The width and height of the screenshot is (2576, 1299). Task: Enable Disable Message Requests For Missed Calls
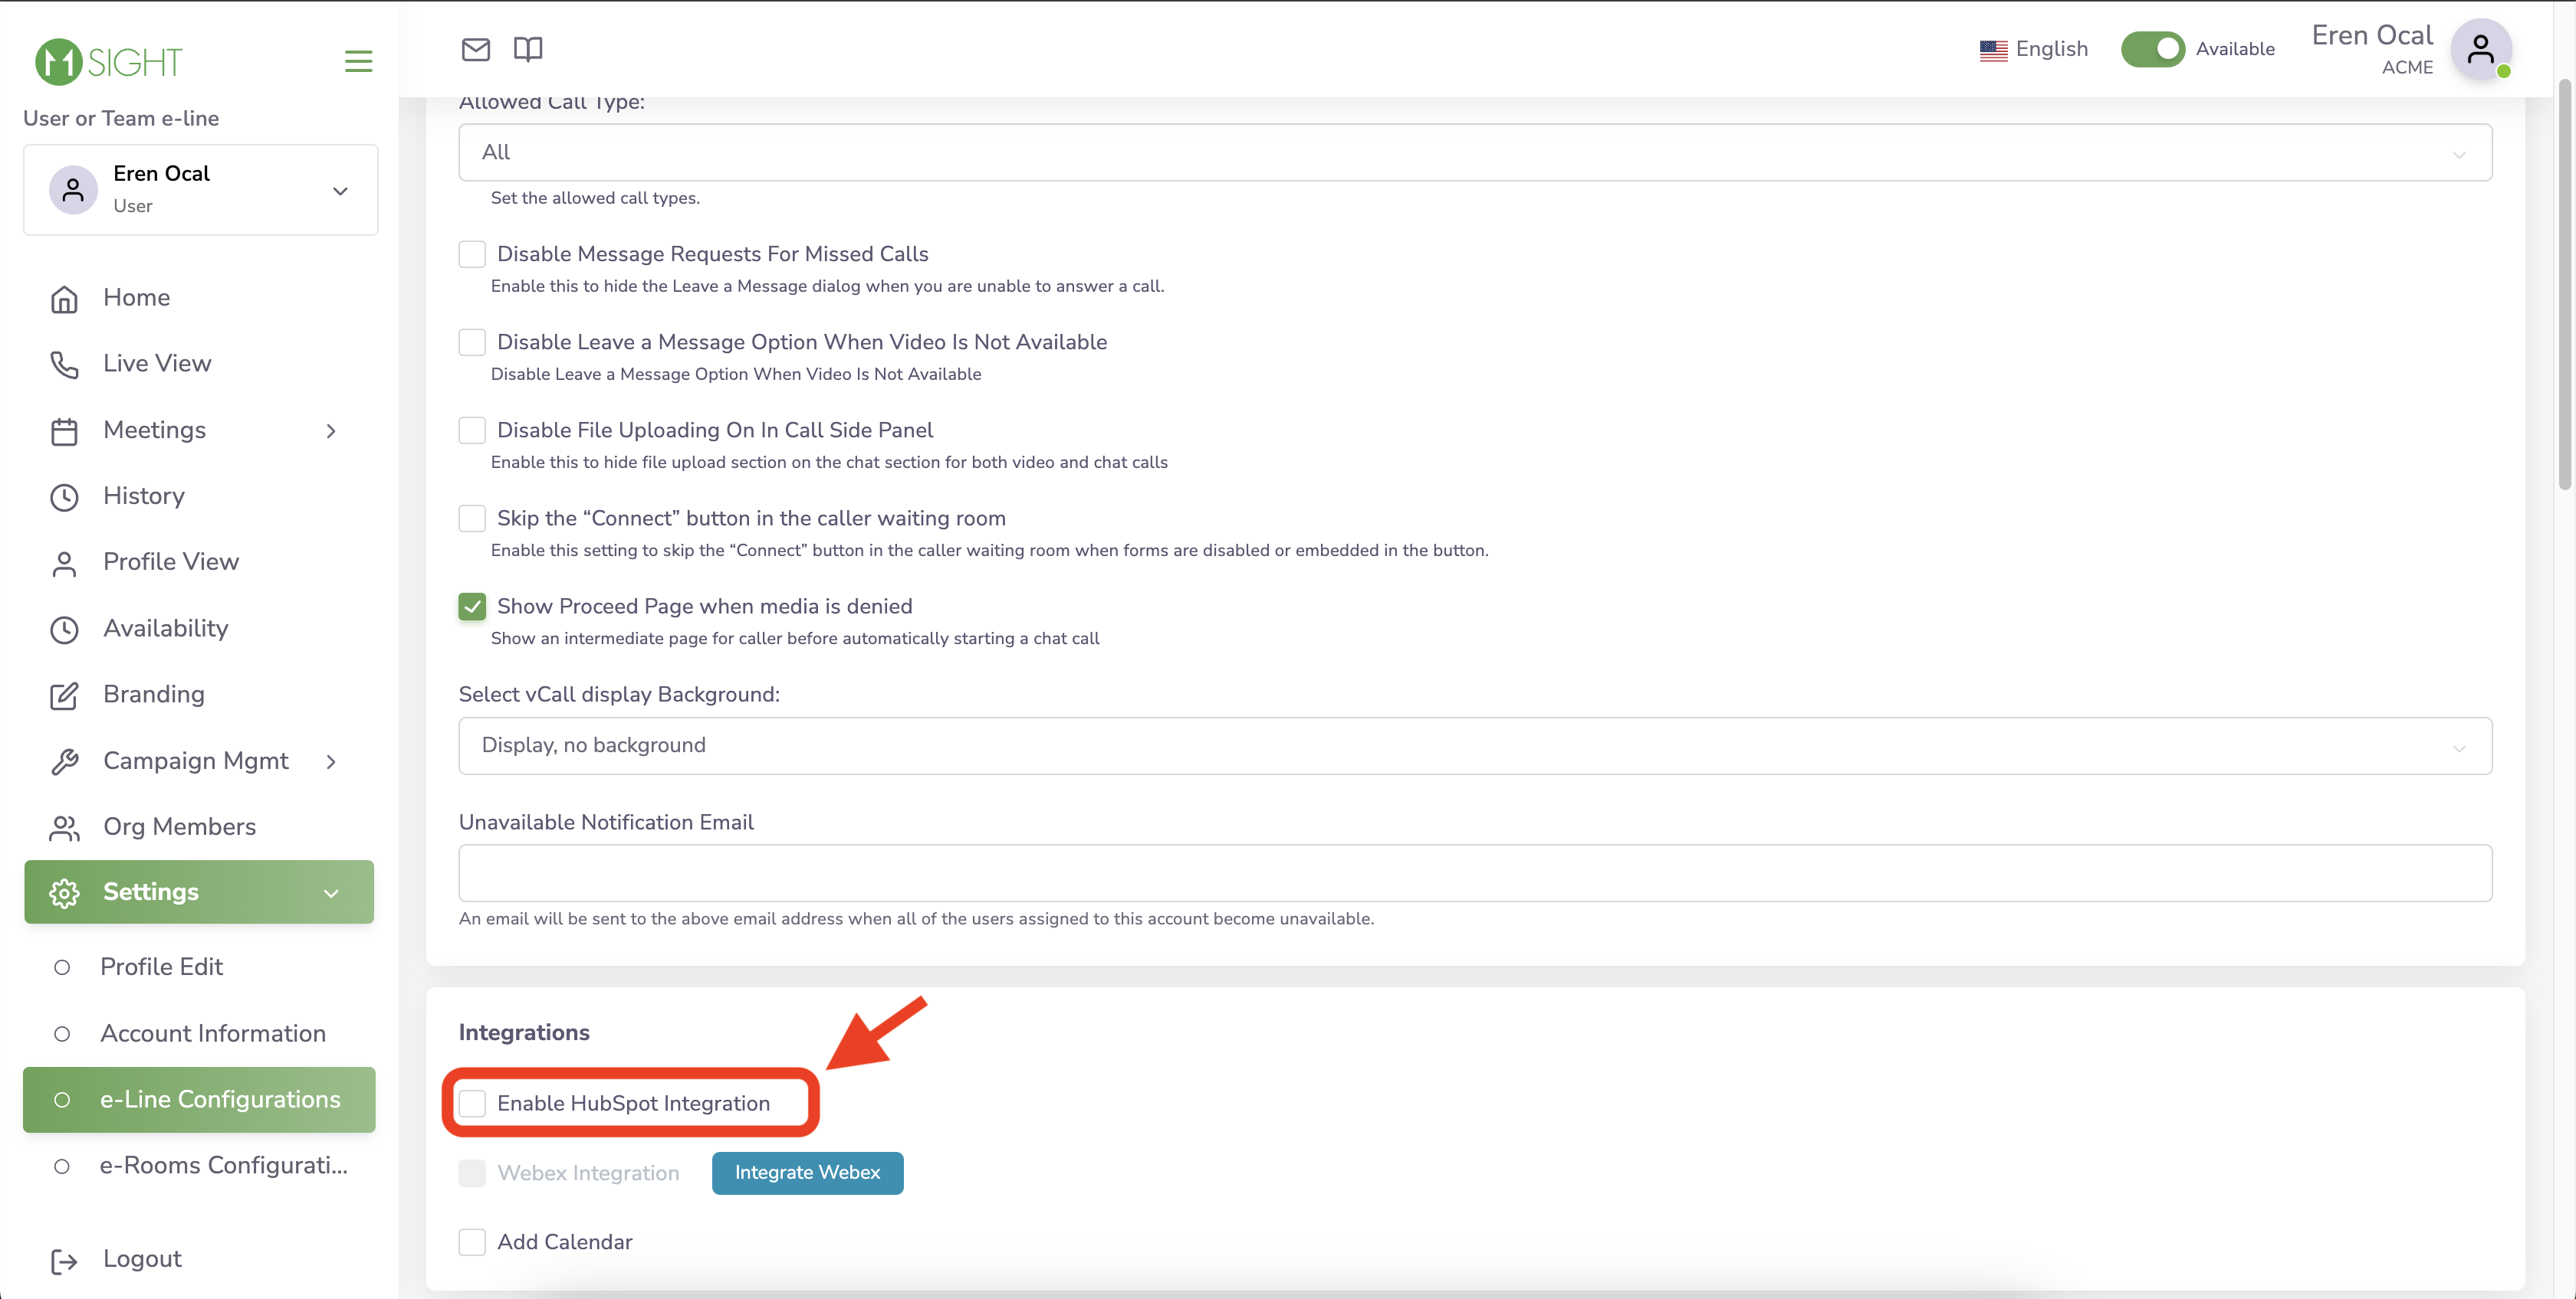point(472,254)
